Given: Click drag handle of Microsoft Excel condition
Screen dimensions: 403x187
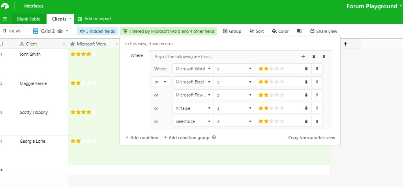Looking at the screenshot, I should [317, 82].
